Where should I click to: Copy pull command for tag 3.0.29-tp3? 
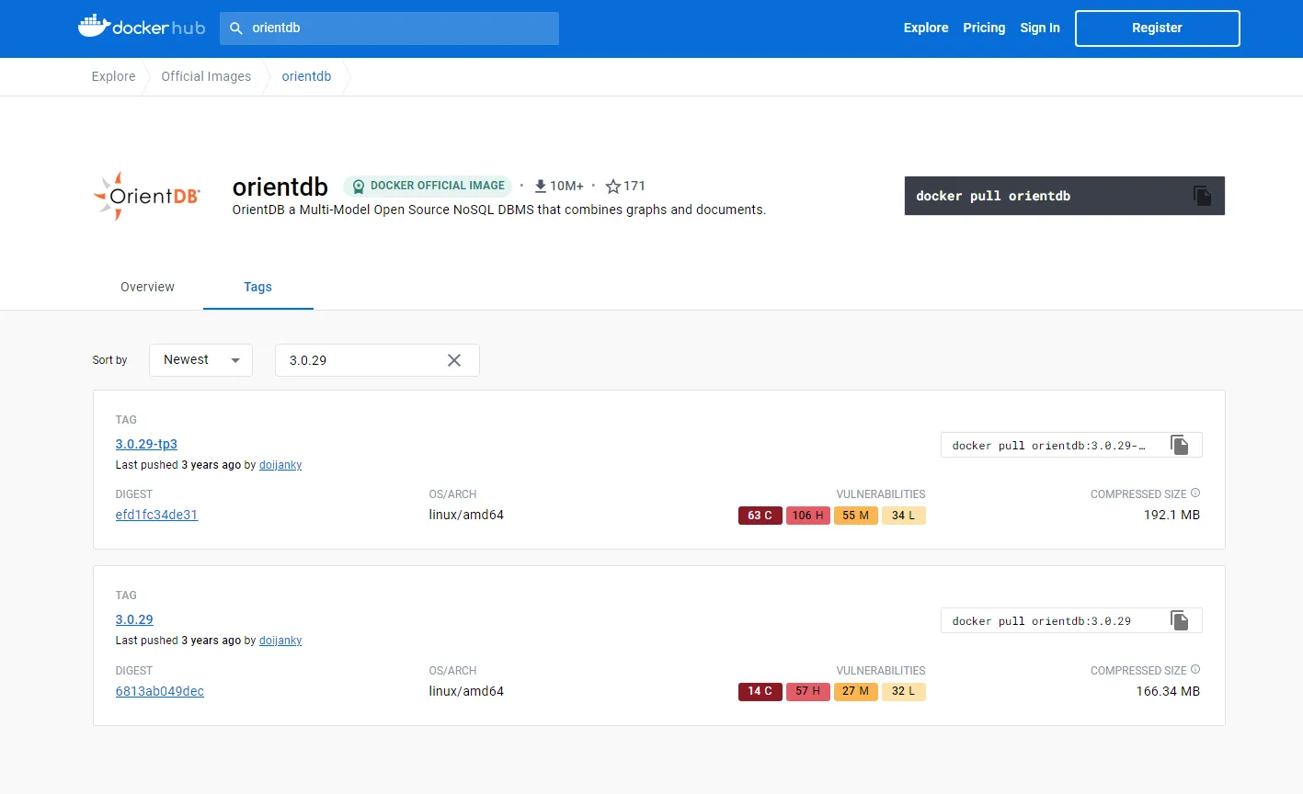(1179, 445)
